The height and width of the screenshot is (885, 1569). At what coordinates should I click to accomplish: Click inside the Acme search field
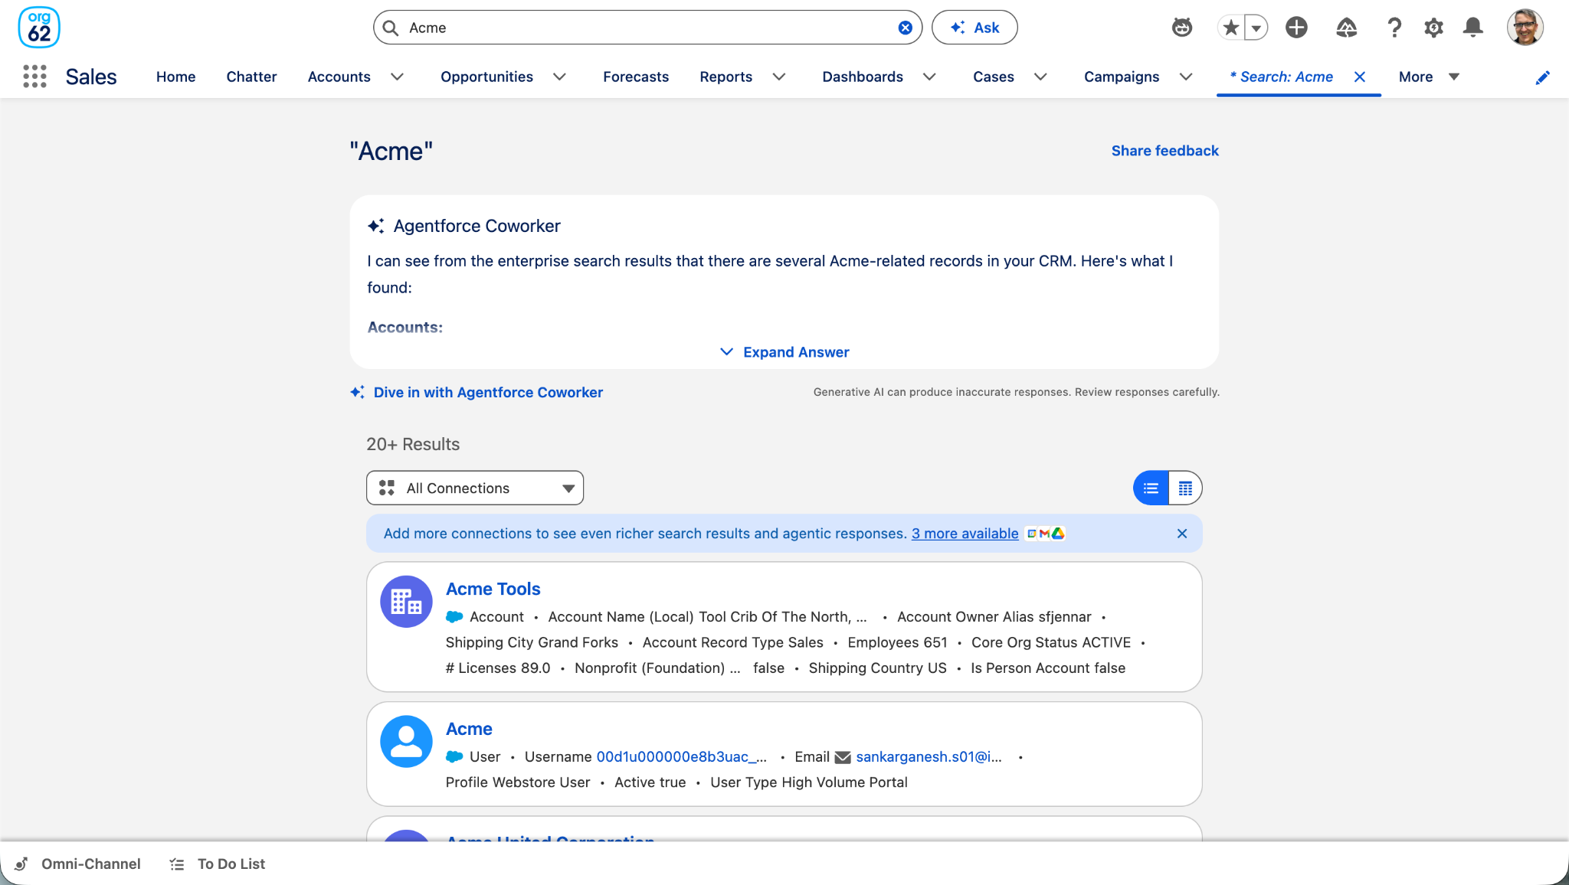pyautogui.click(x=647, y=28)
